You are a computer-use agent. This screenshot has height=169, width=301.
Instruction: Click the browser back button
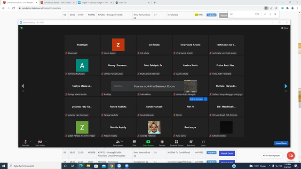click(x=3, y=8)
